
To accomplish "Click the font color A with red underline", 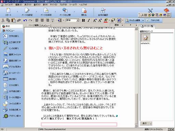I will [x=106, y=20].
